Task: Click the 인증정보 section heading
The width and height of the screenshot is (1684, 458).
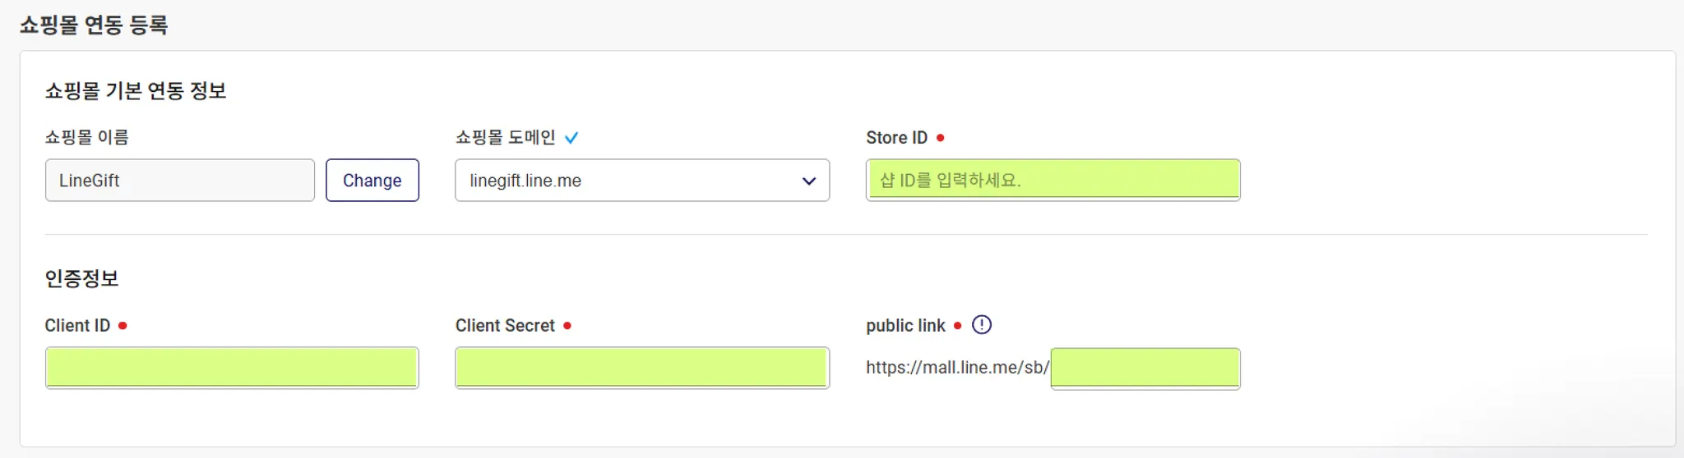Action: [x=81, y=279]
